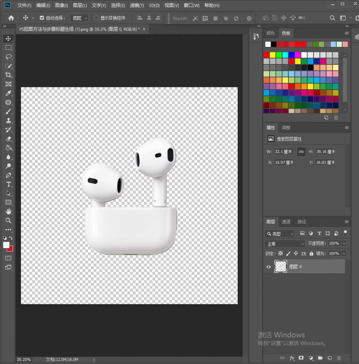The image size is (359, 364).
Task: Add a layer style with fx icon
Action: (292, 358)
